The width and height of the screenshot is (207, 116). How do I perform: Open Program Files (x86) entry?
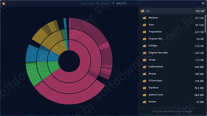(x=173, y=53)
